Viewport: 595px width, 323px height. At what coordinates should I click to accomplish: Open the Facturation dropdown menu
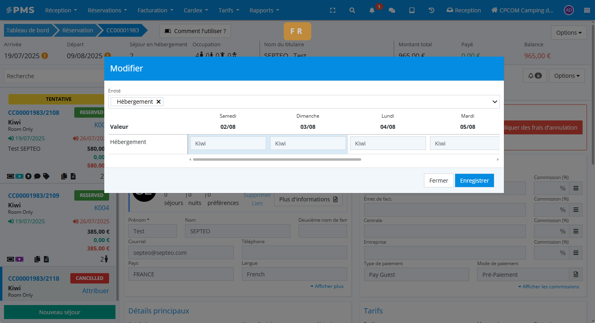[x=155, y=10]
